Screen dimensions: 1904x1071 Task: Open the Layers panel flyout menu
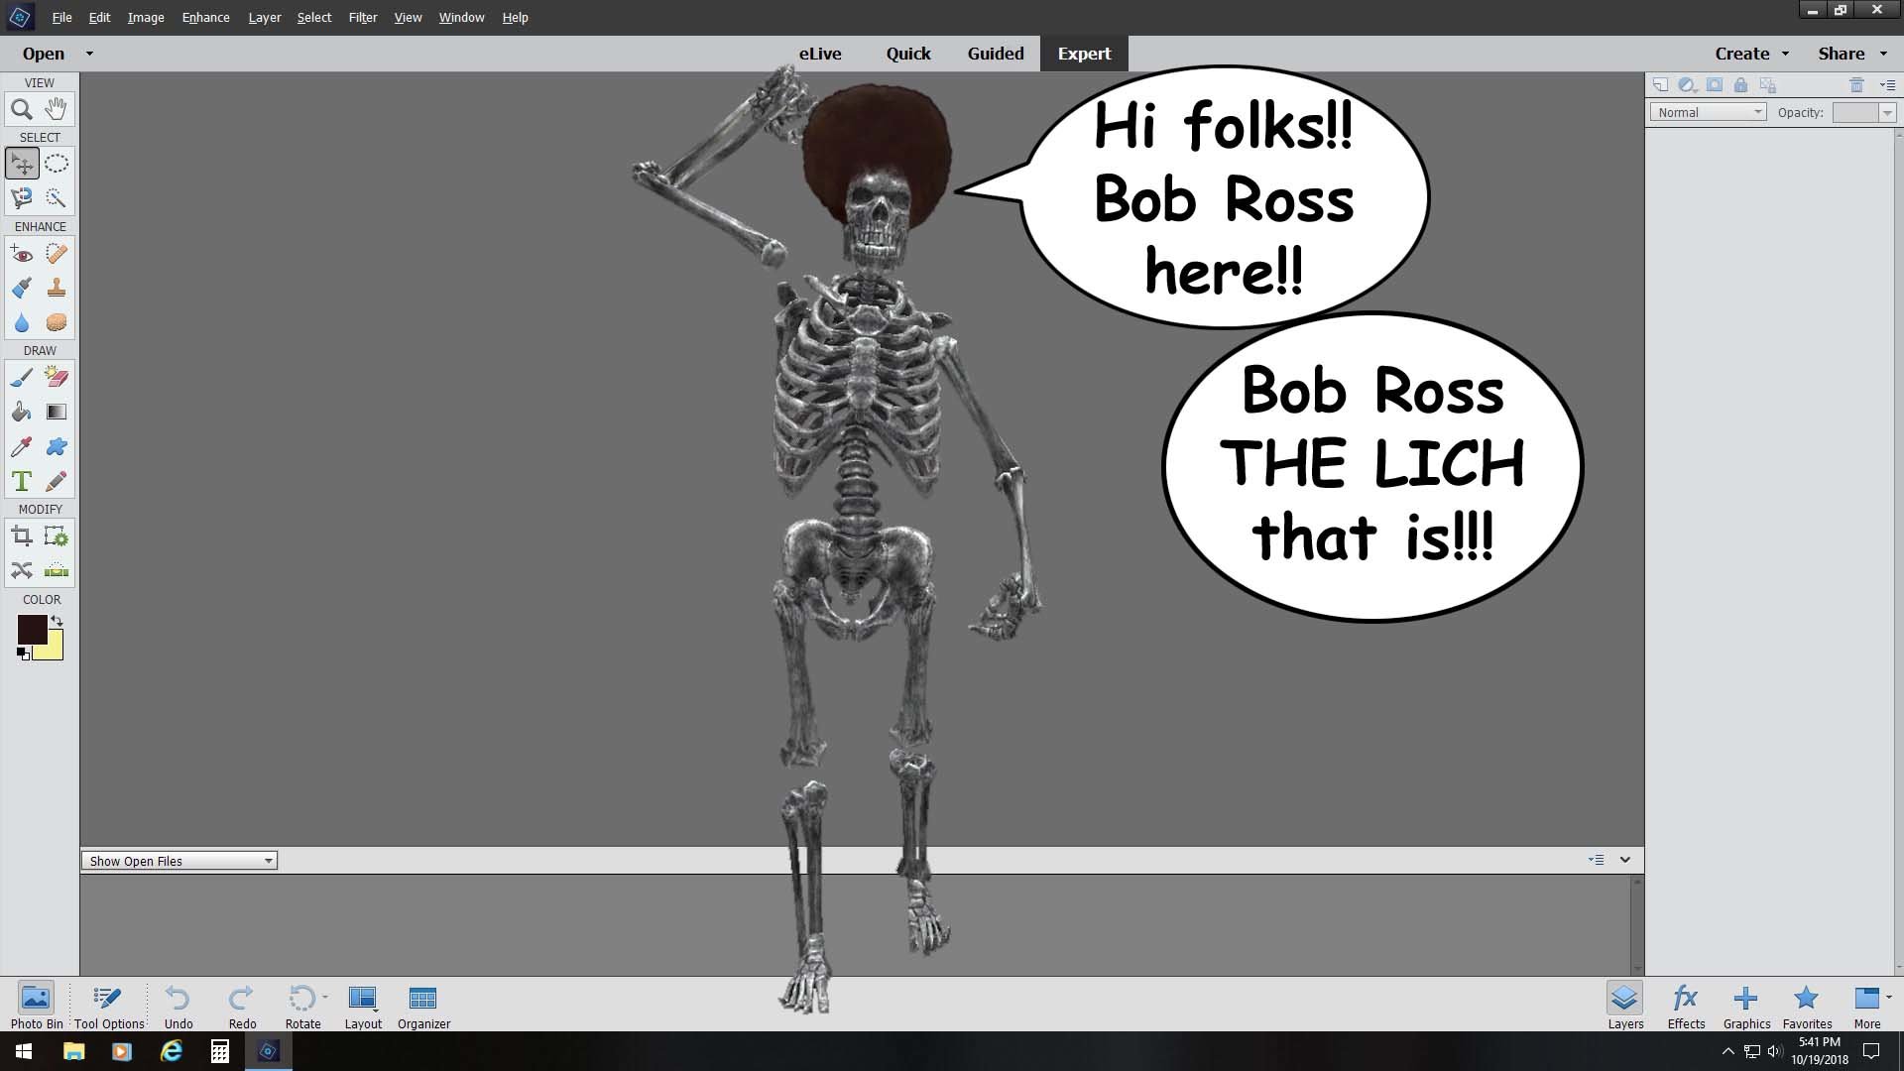click(x=1887, y=85)
